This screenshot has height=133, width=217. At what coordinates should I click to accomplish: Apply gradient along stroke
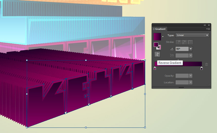point(184,42)
